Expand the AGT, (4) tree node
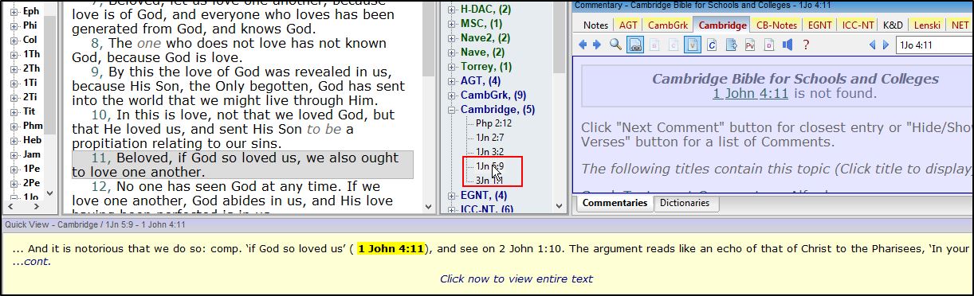The height and width of the screenshot is (296, 974). coord(453,80)
